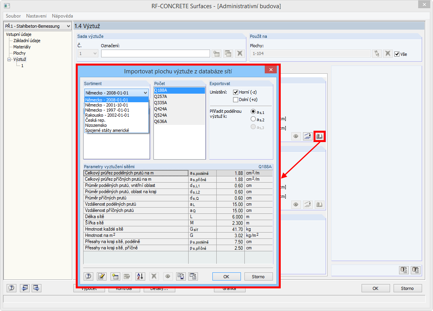Click right database import icon in right panel
Viewport: 433px width, 311px height.
pyautogui.click(x=415, y=270)
